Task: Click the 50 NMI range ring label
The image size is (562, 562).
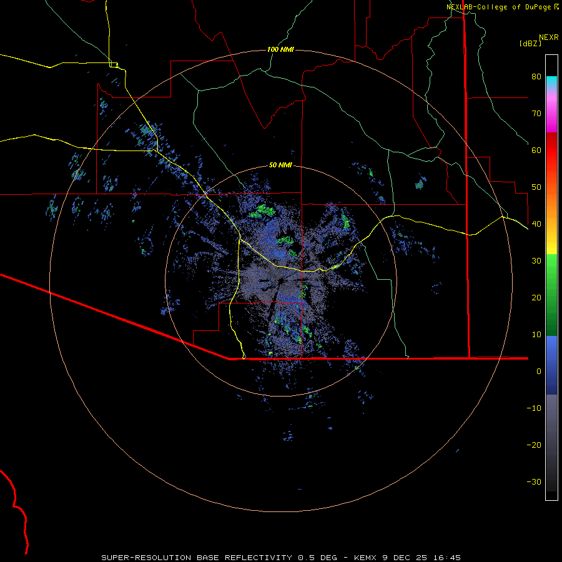Action: pos(280,165)
